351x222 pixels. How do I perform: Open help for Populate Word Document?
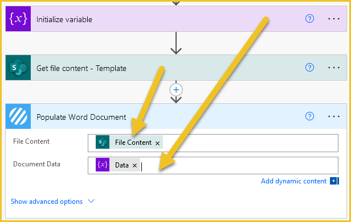tap(309, 116)
